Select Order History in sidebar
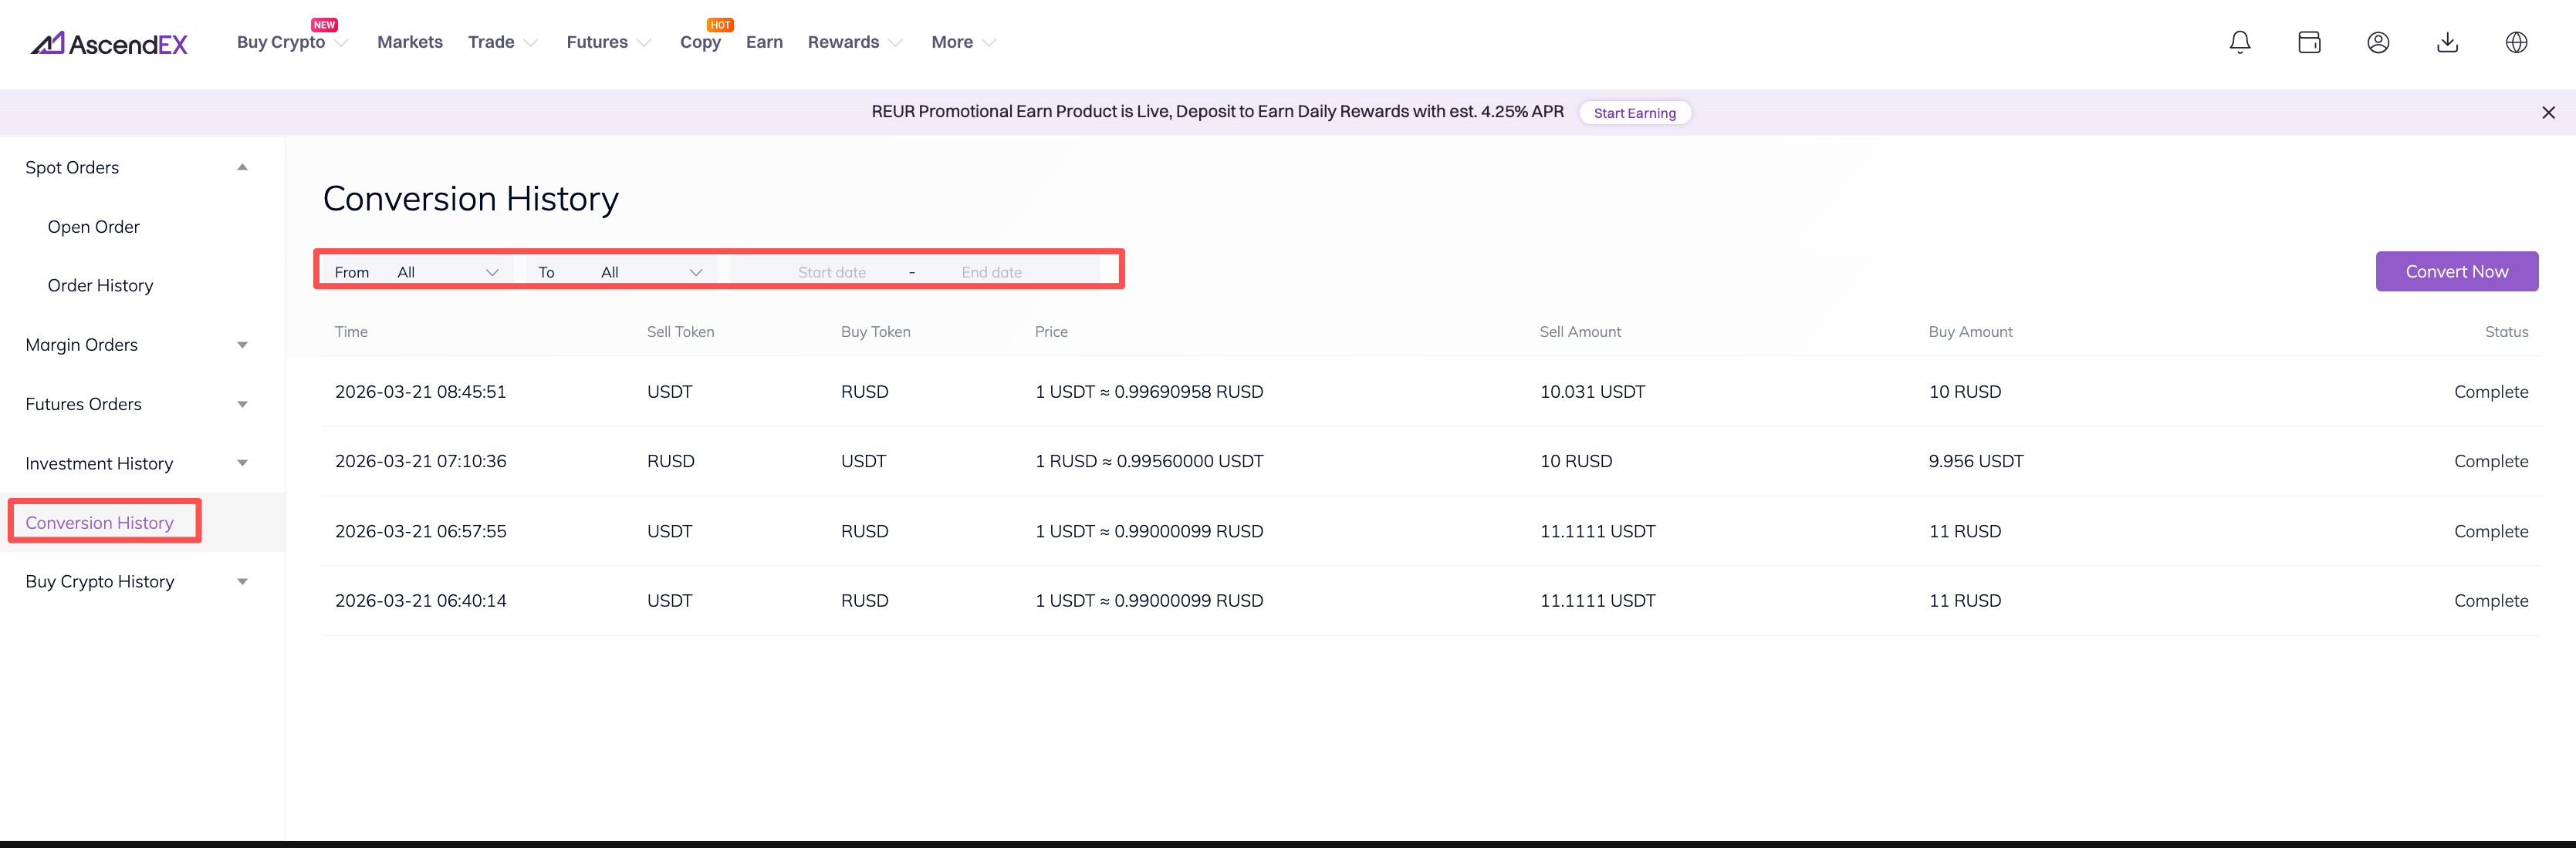 coord(100,286)
